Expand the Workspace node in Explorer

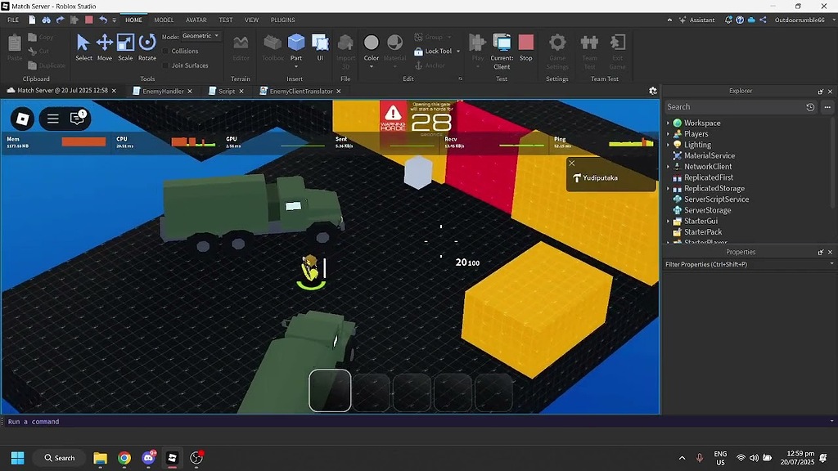pyautogui.click(x=669, y=123)
